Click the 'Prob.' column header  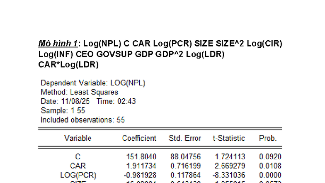tap(268, 139)
